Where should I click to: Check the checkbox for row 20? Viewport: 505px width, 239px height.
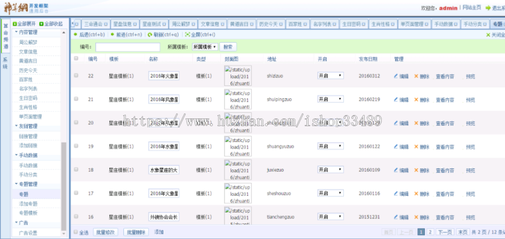(76, 122)
